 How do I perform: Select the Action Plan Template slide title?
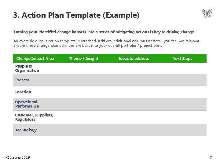click(76, 15)
